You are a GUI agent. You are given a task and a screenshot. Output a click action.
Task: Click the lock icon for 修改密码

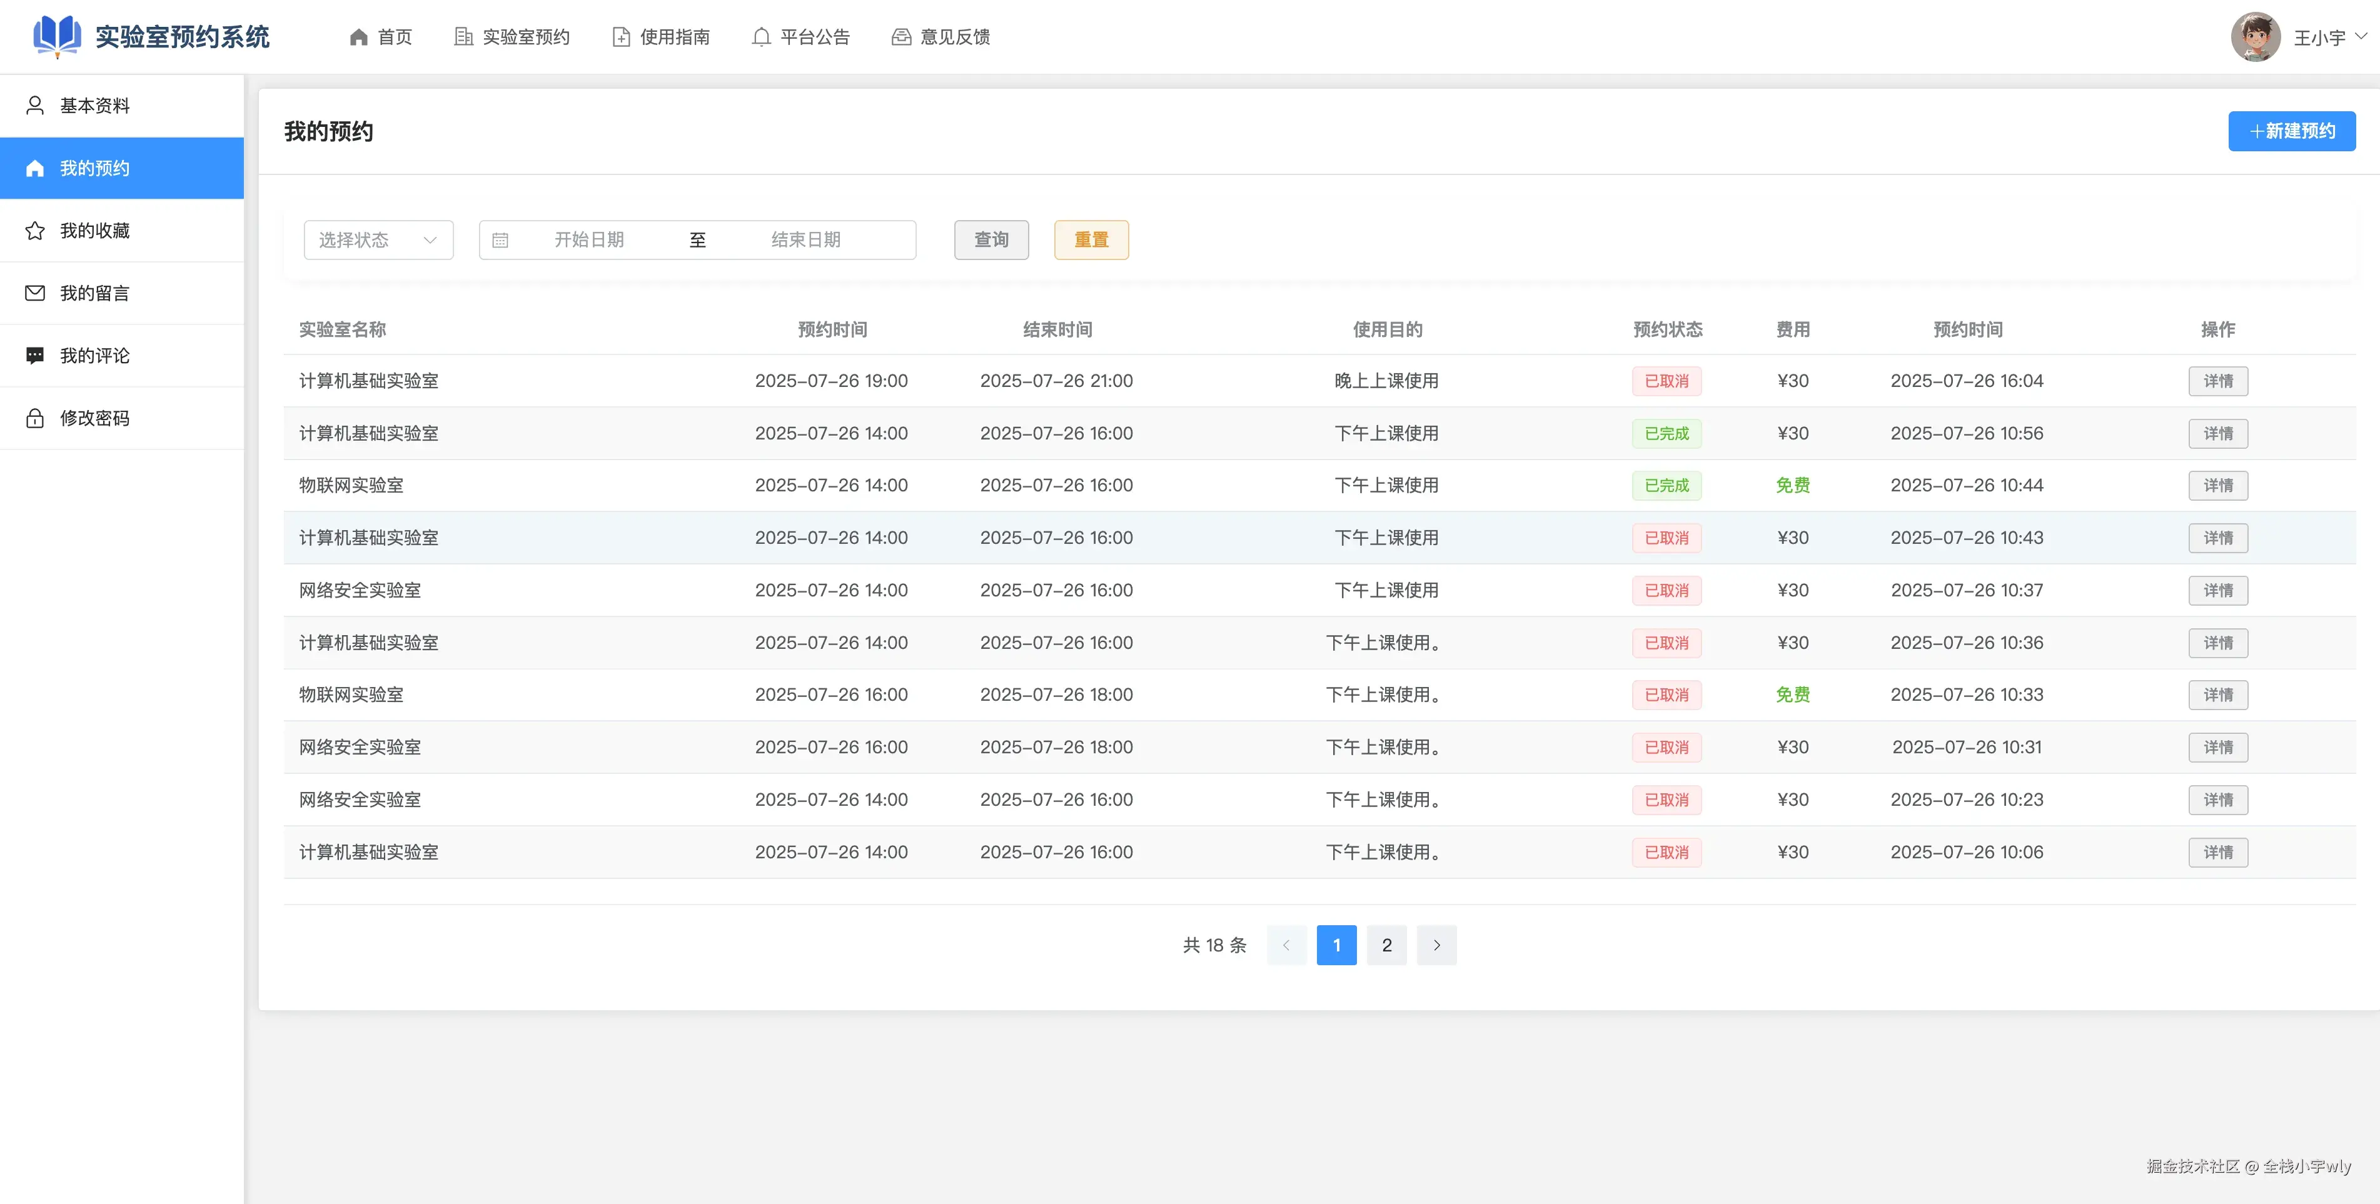point(35,418)
